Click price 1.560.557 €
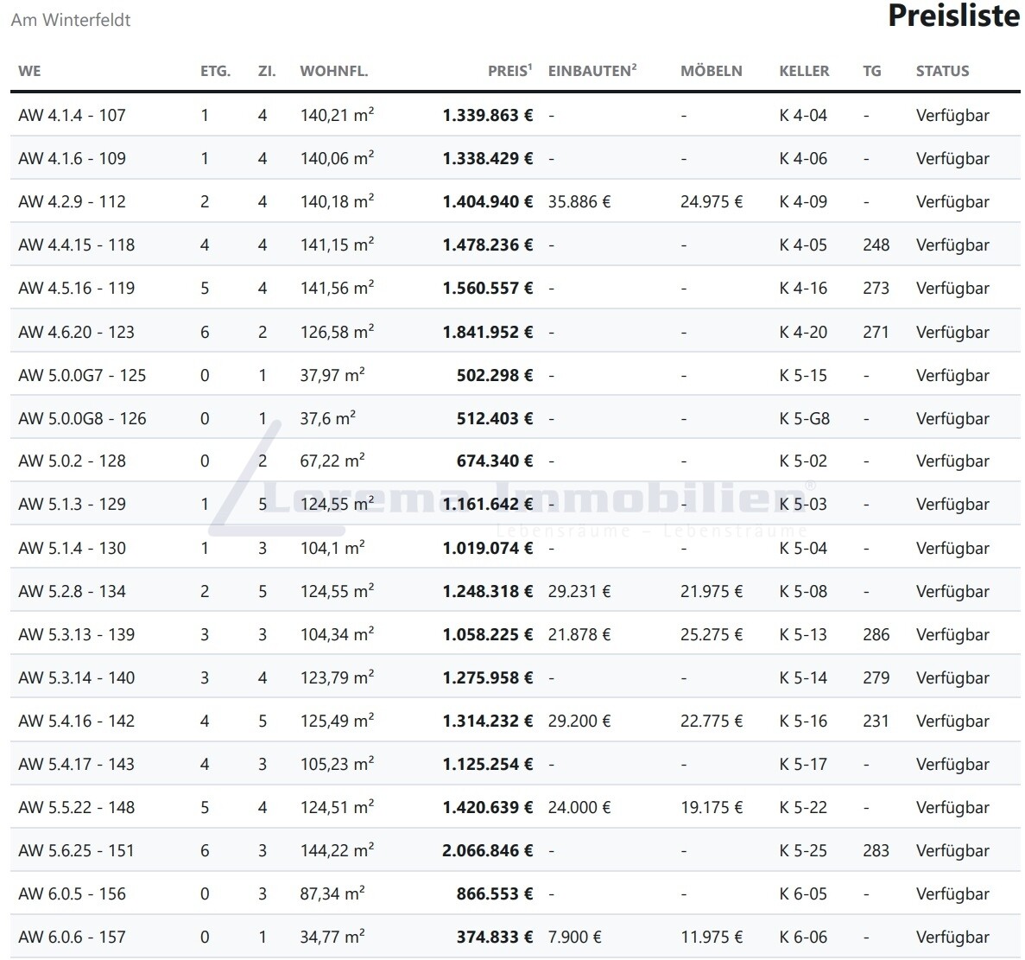Viewport: 1025px width, 960px height. point(488,288)
